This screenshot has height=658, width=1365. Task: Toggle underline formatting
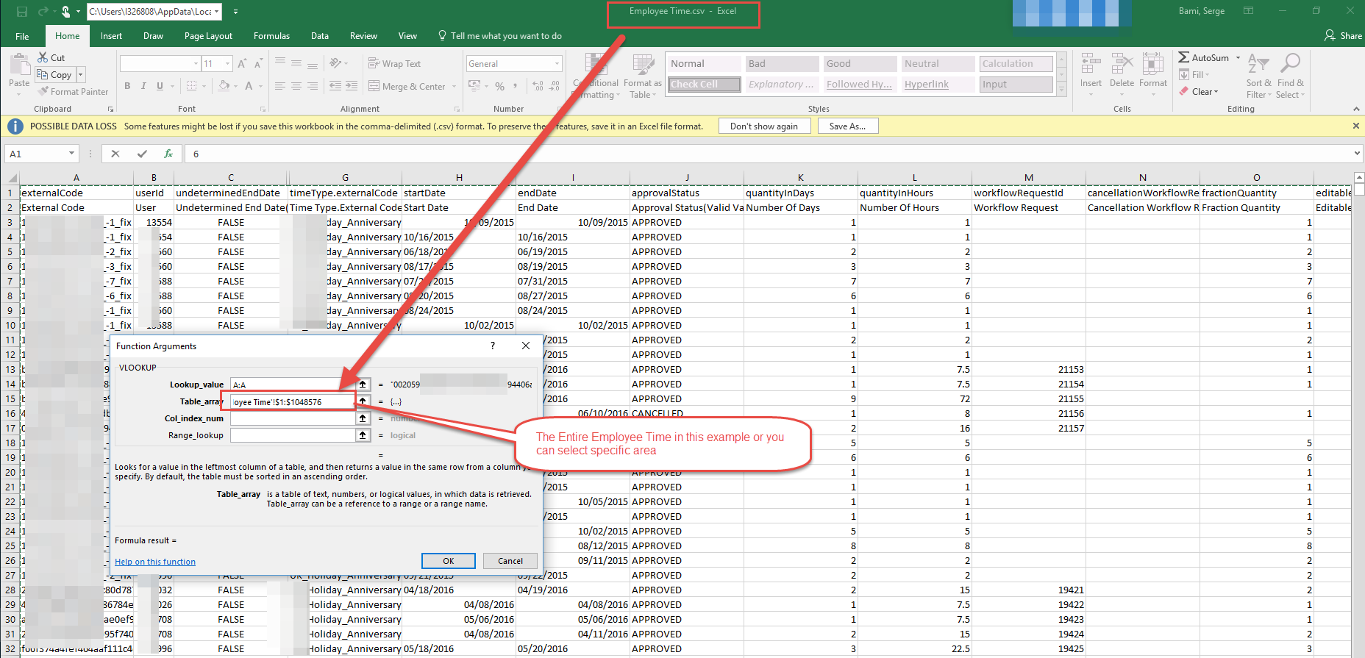160,86
